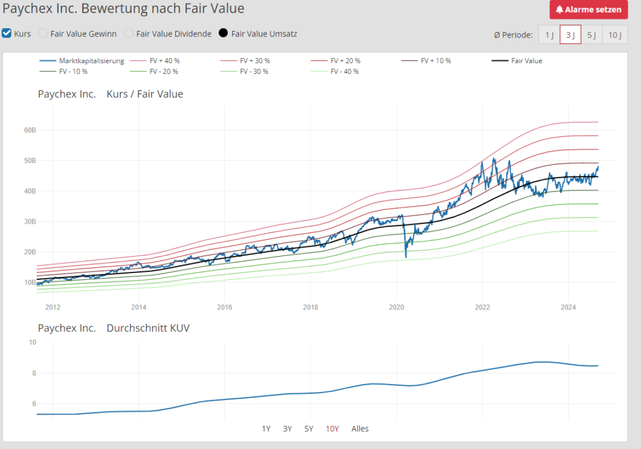
Task: Click the bell icon in Alarme setzen
Action: (x=559, y=10)
